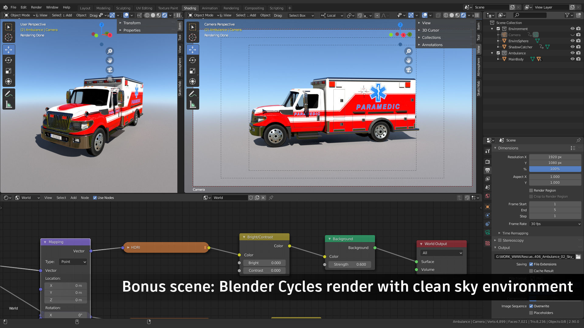Uncheck the Environment collection checkbox

coord(498,29)
